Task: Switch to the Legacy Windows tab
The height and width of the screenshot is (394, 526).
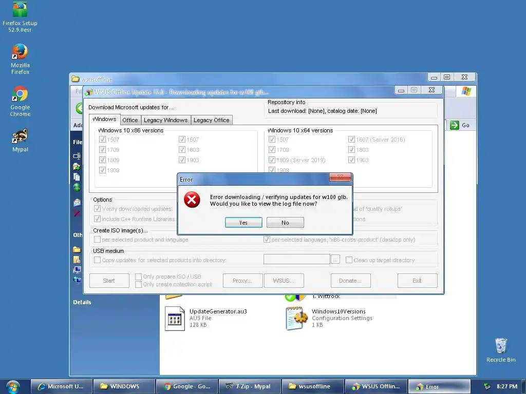Action: pos(166,120)
